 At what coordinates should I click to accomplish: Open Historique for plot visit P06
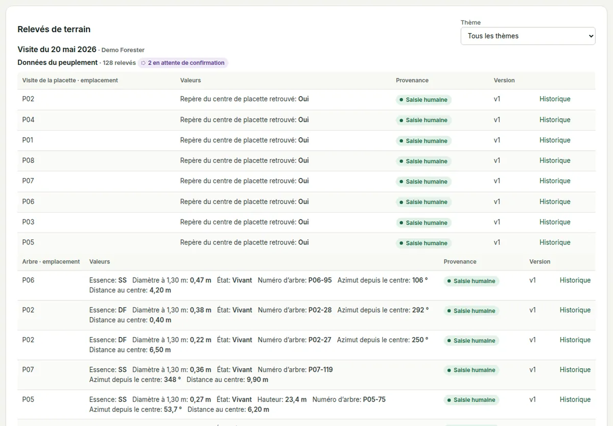point(555,201)
